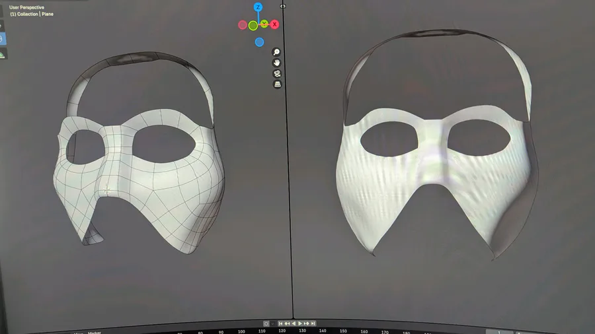Image resolution: width=595 pixels, height=334 pixels.
Task: Click the zoom magnifier viewport icon
Action: (x=276, y=52)
